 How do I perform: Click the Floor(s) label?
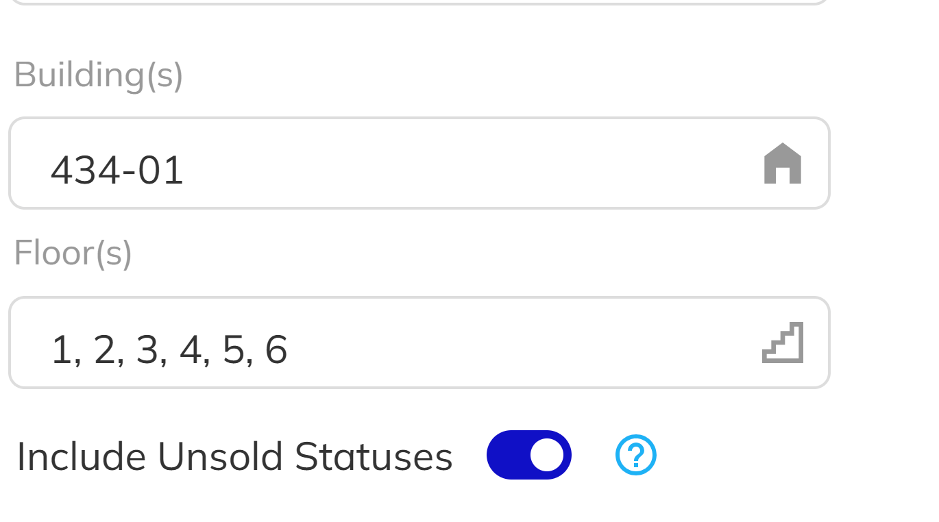pyautogui.click(x=73, y=253)
